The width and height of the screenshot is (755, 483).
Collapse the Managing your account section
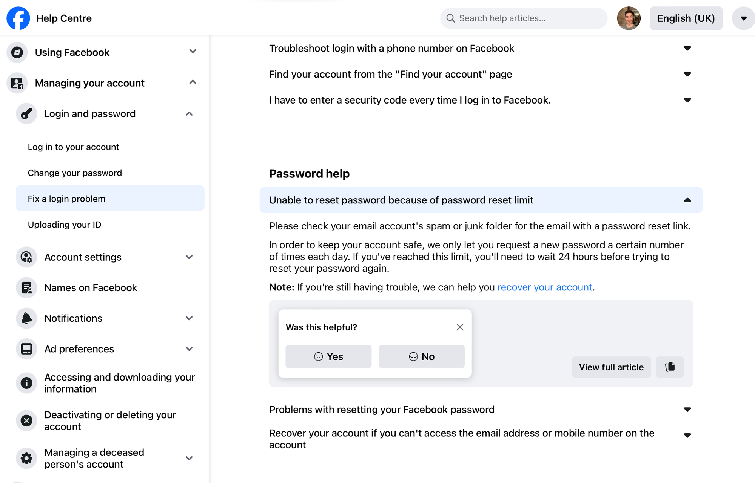[x=193, y=83]
